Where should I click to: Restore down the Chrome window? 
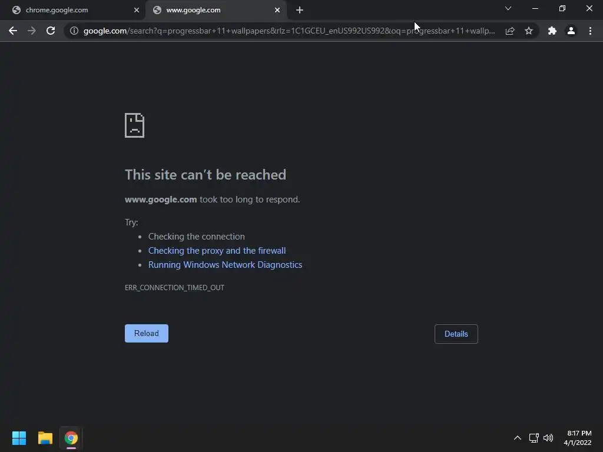pyautogui.click(x=562, y=8)
